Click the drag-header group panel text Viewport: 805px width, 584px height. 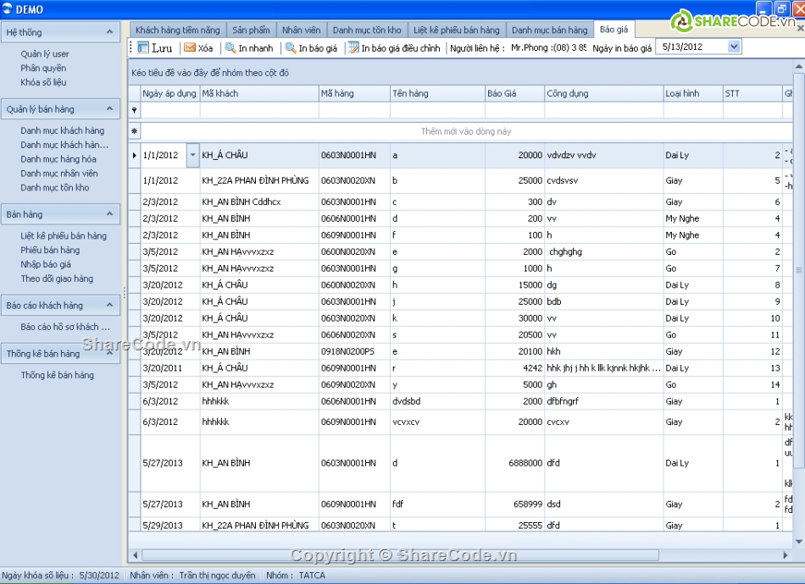[x=210, y=73]
